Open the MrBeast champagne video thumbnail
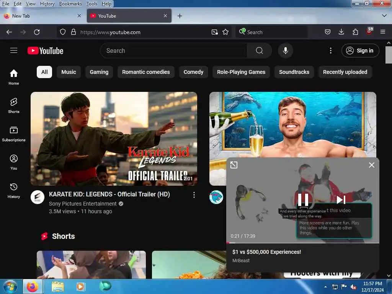The image size is (392, 294). [x=292, y=124]
